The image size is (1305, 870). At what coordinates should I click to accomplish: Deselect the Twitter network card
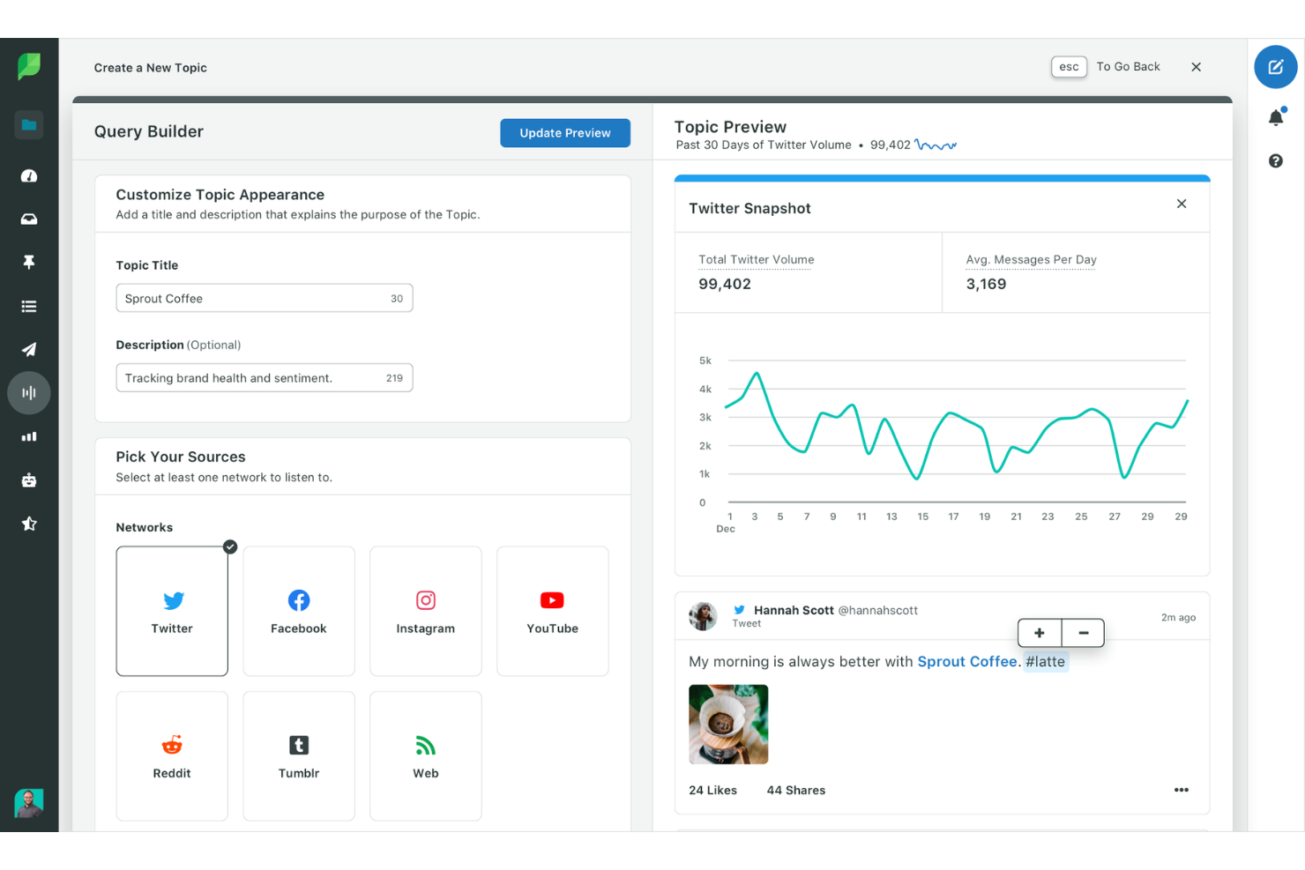tap(172, 612)
